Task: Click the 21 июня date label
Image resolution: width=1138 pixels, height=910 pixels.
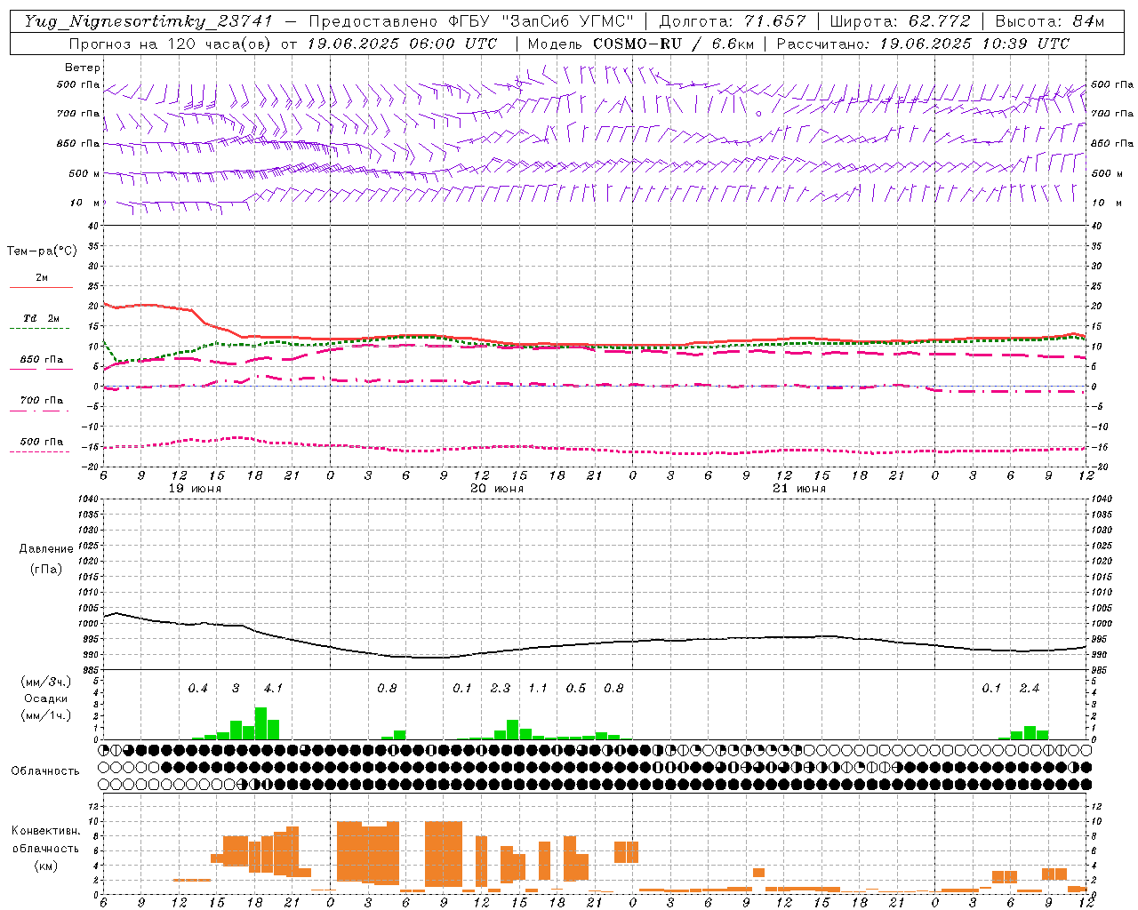Action: pos(799,489)
